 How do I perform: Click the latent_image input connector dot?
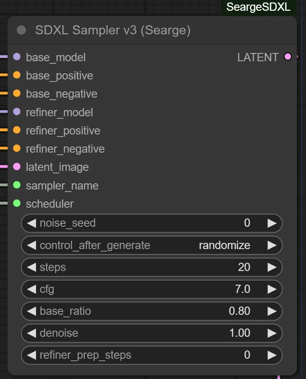click(x=17, y=167)
